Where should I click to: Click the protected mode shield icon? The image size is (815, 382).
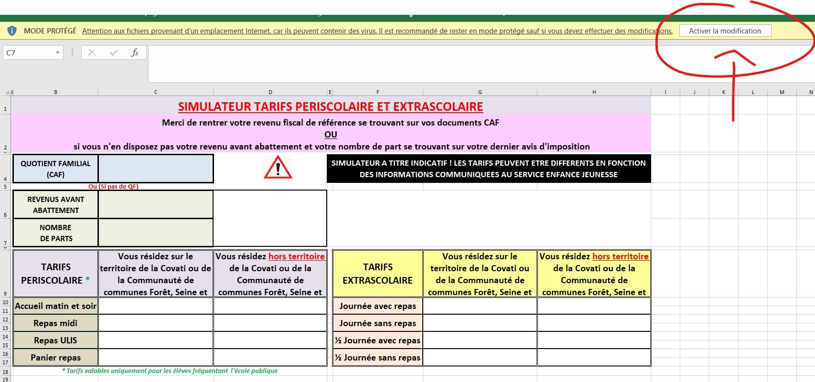[x=12, y=31]
